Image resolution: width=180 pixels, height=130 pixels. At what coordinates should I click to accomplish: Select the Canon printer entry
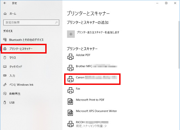(97, 77)
